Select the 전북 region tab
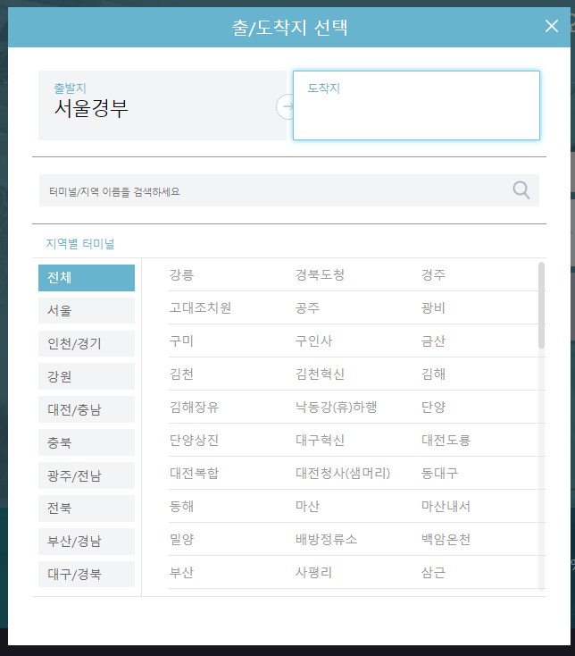 (x=87, y=509)
